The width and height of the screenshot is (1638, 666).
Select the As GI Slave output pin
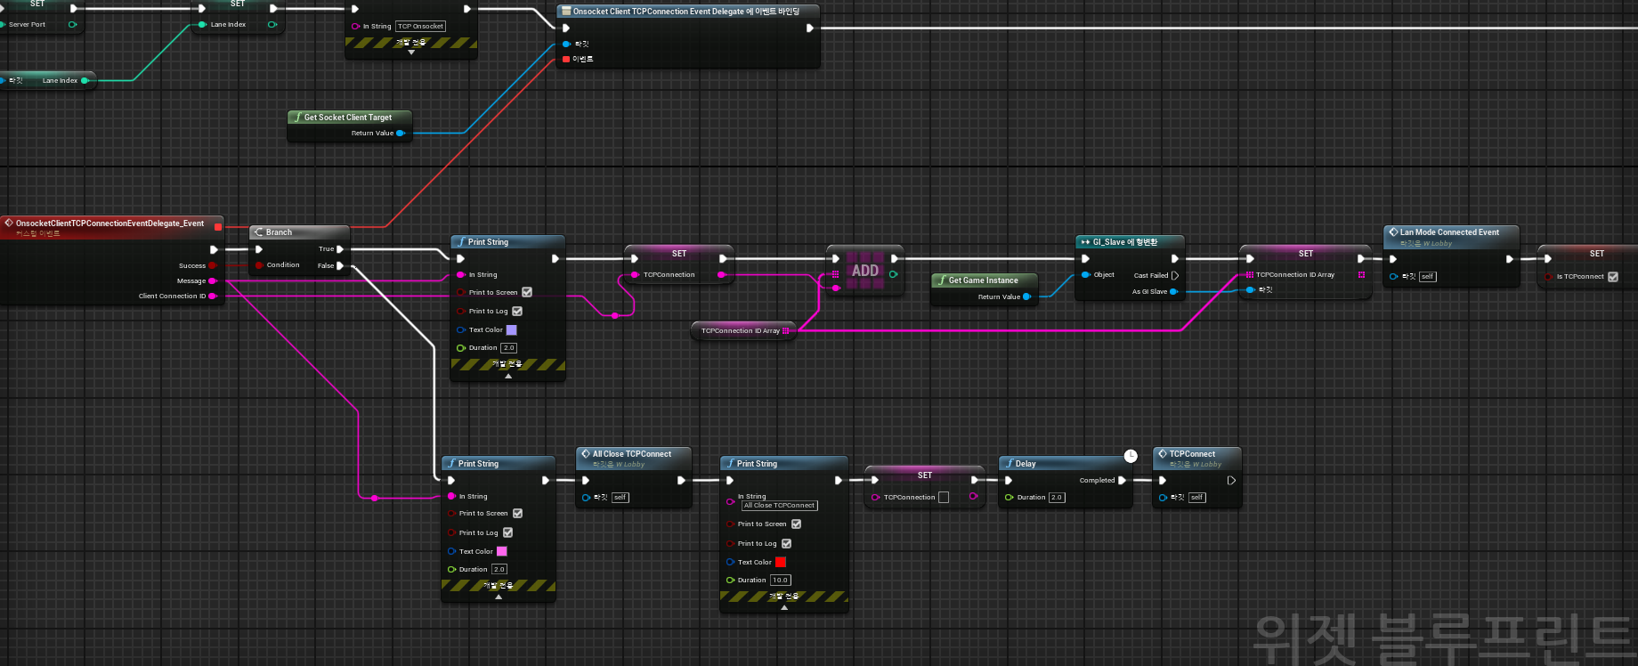[1174, 291]
